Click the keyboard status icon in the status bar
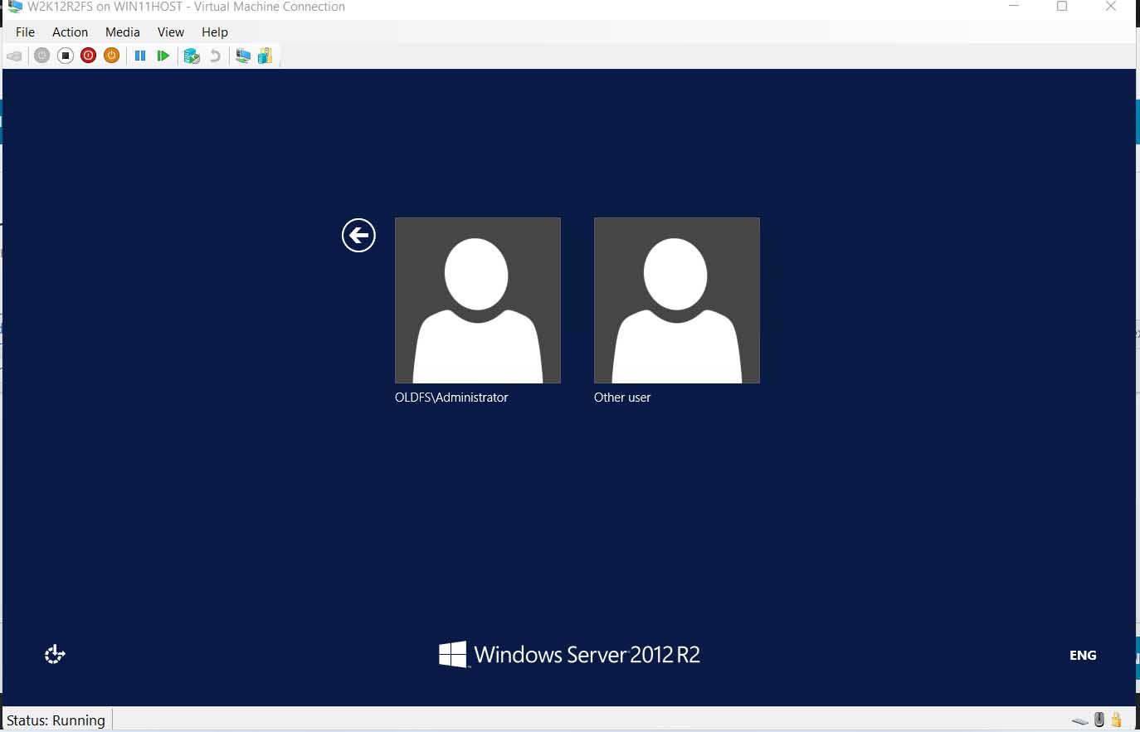Viewport: 1140px width, 732px height. click(x=1079, y=720)
